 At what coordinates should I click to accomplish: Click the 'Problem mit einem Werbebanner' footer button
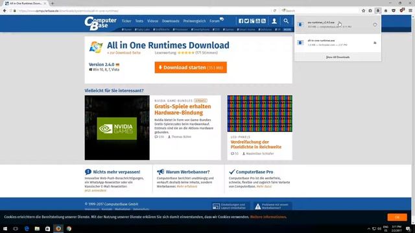click(273, 206)
